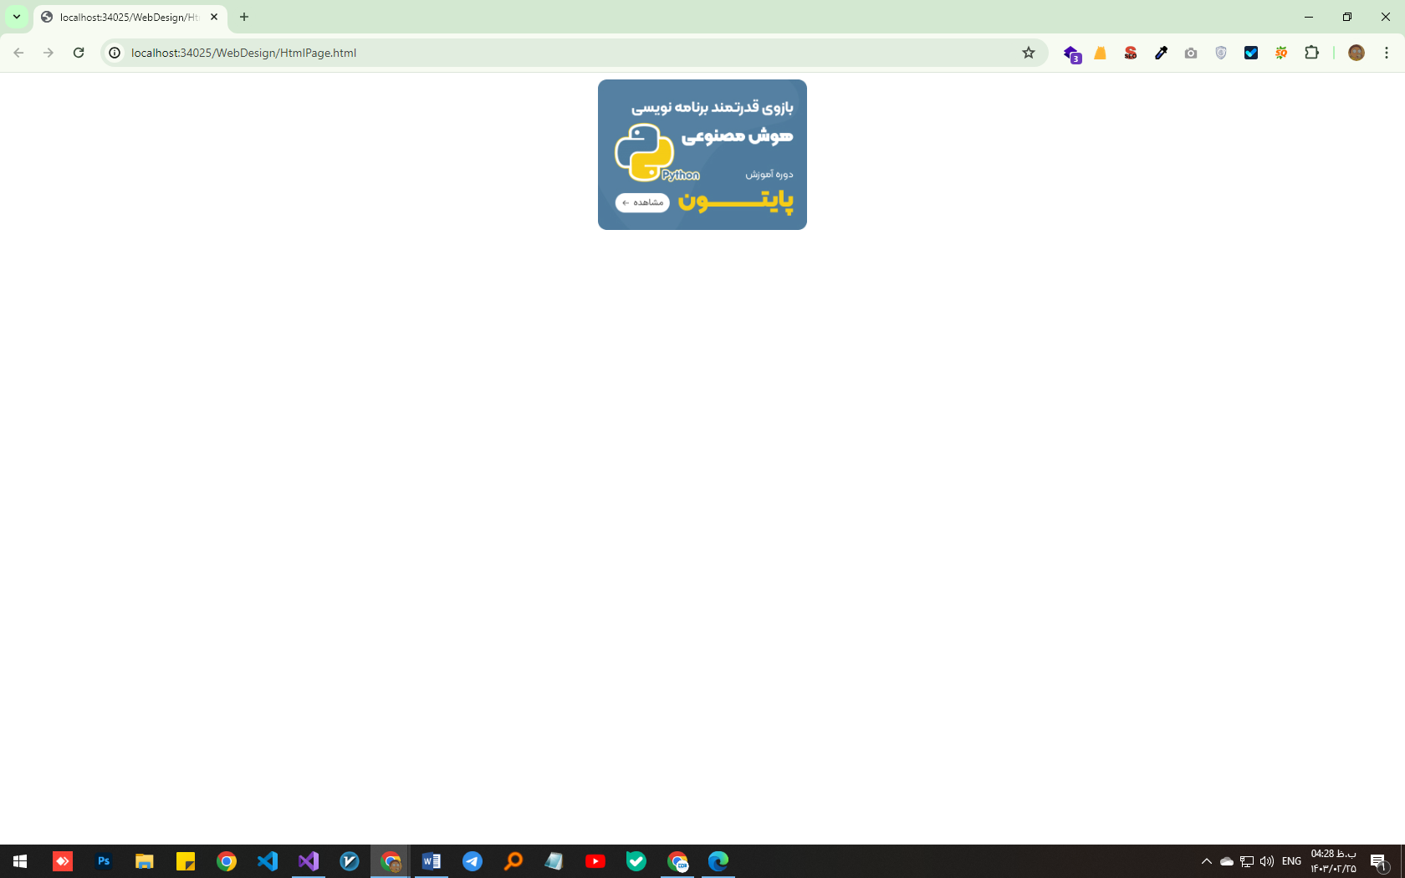Click the white مشاهده button on the banner
Screen dimensions: 1405x878
tap(642, 202)
